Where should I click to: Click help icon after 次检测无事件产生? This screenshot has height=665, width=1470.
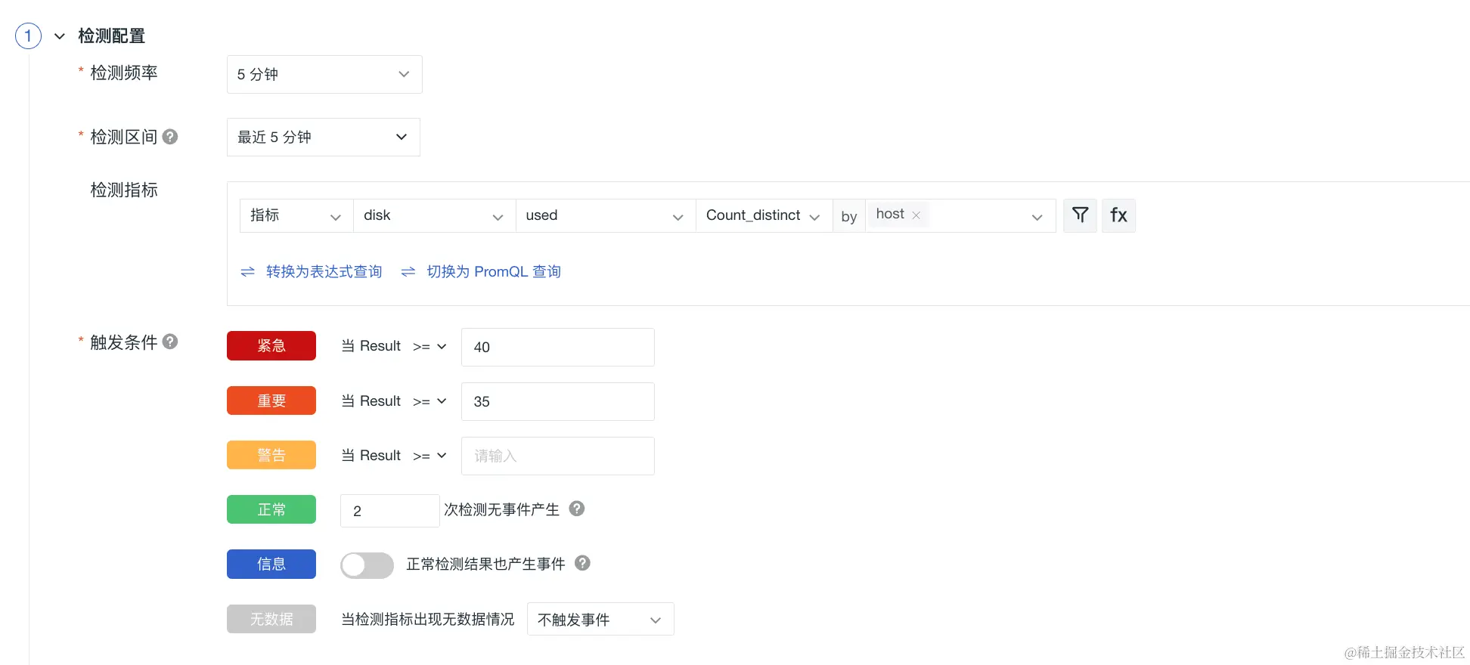pos(577,509)
